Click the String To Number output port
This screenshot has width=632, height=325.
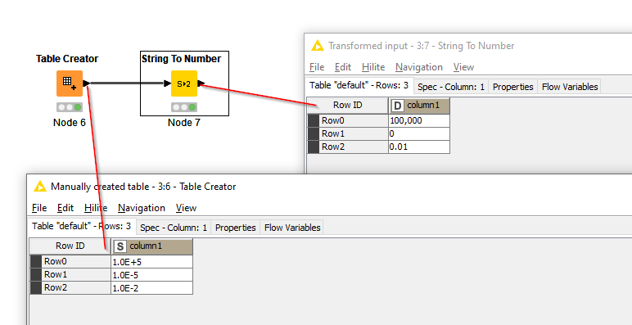tap(201, 84)
